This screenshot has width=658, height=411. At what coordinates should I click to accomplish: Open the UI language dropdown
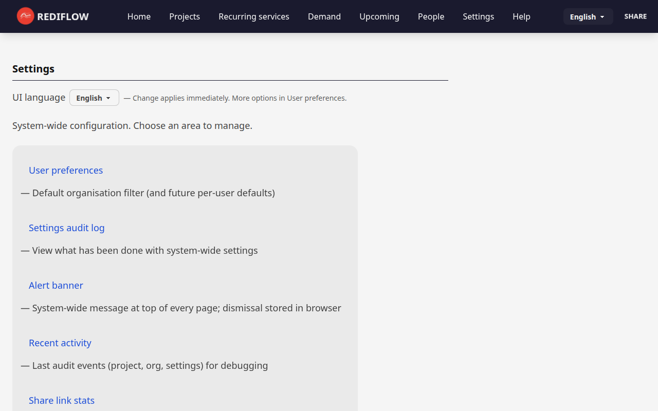click(x=94, y=98)
